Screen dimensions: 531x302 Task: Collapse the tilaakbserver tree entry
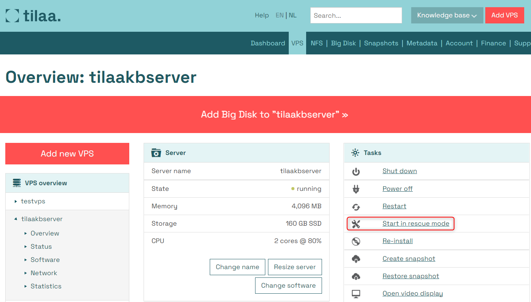pyautogui.click(x=16, y=219)
